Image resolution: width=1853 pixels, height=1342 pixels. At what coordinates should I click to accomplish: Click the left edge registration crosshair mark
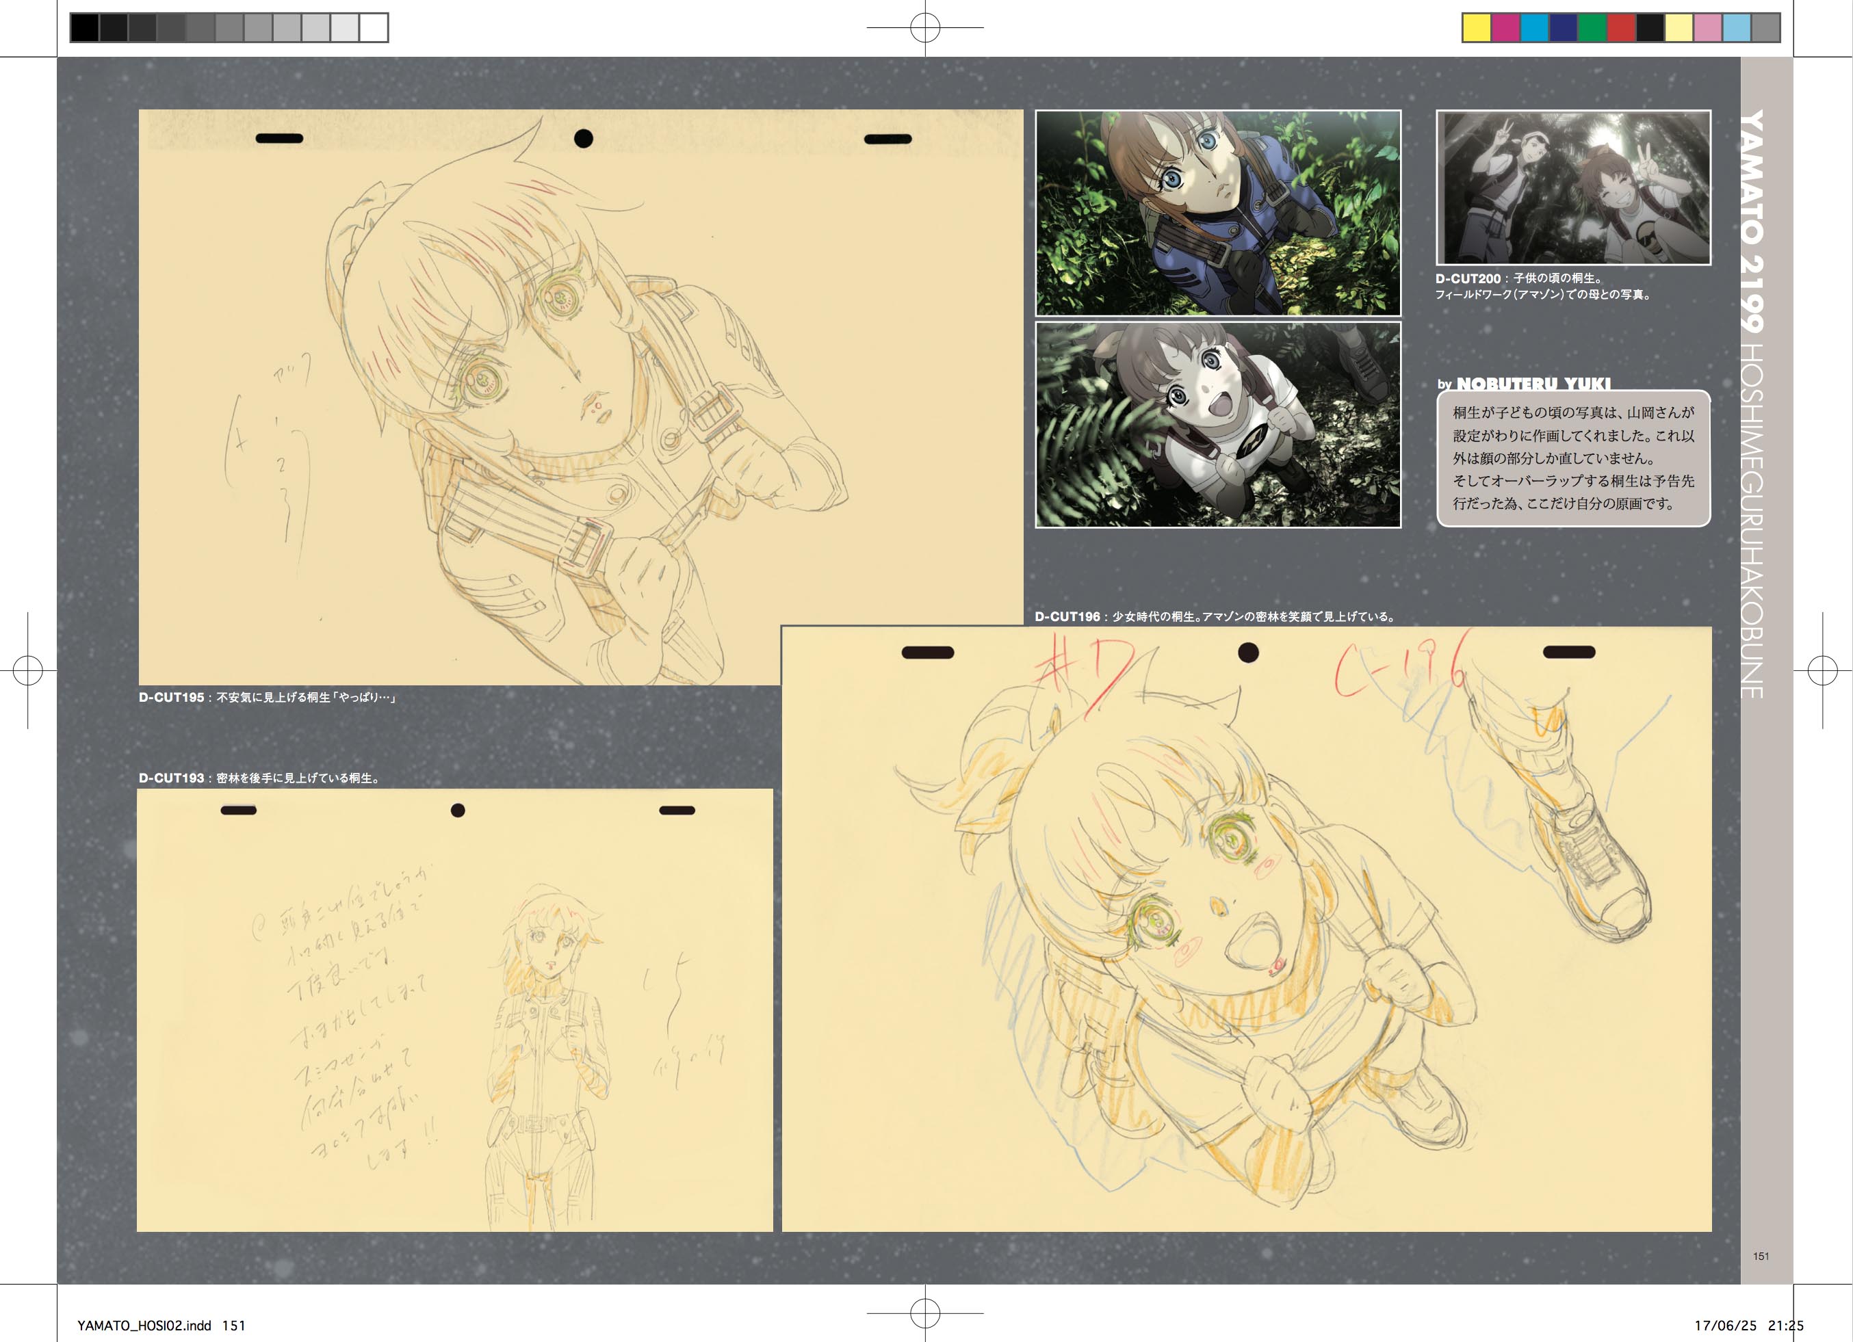click(28, 670)
